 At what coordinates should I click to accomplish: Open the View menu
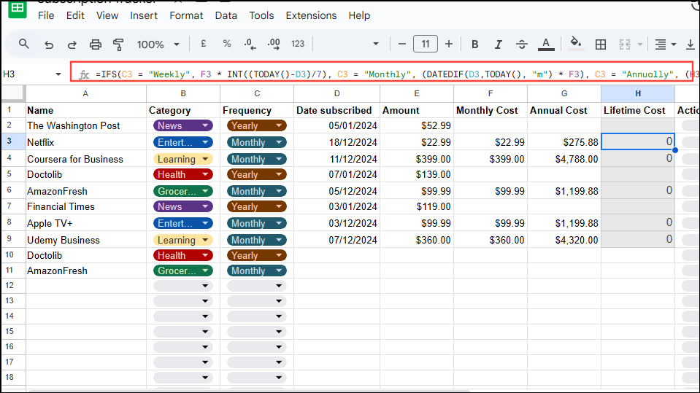(107, 15)
